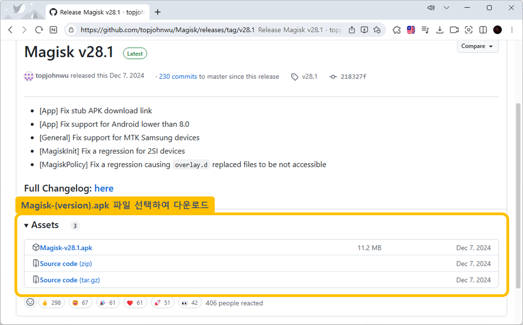523x325 pixels.
Task: Click the package icon beside Magisk-v28.1.apk
Action: [36, 247]
